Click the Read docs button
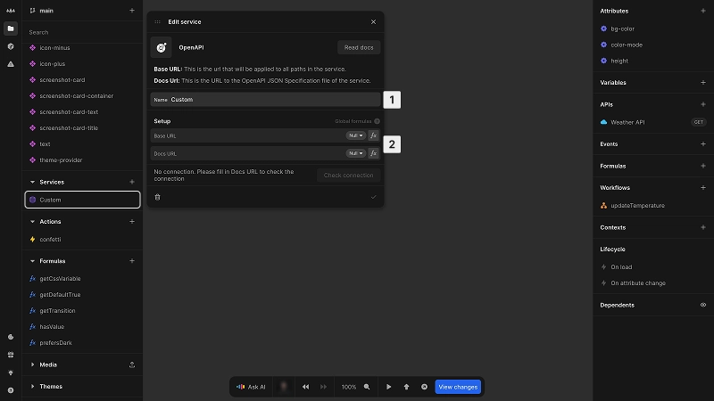The image size is (714, 401). pos(359,47)
